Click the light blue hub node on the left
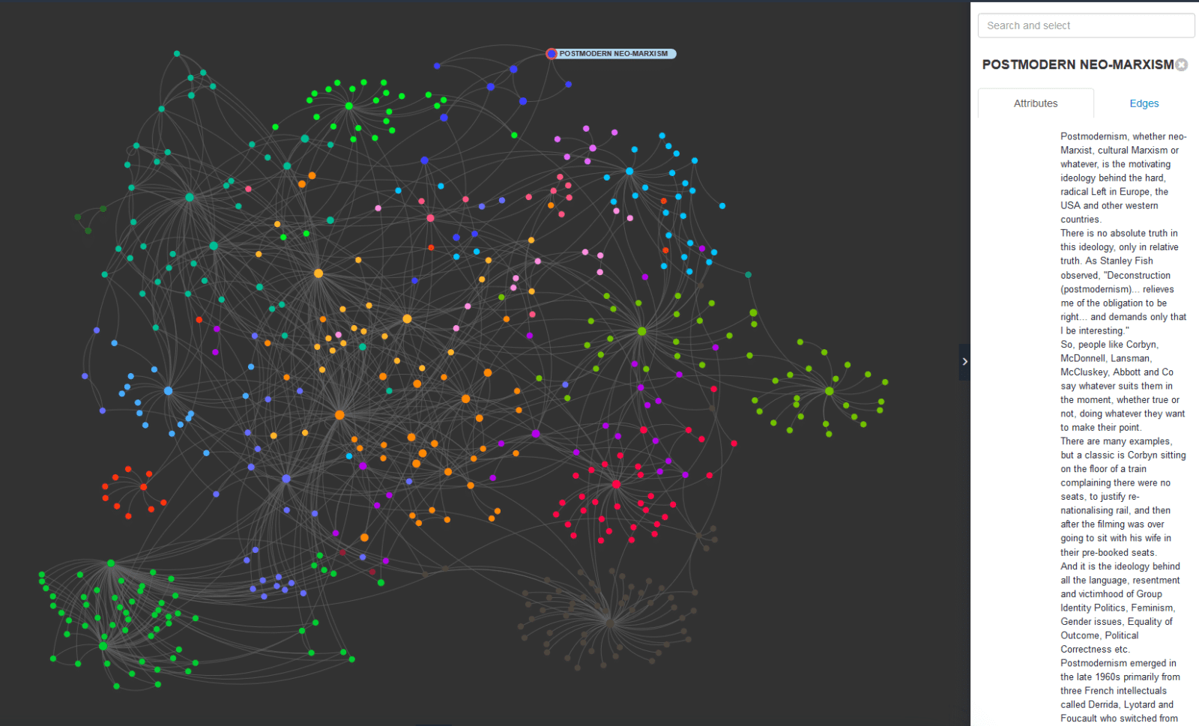1199x726 pixels. pyautogui.click(x=168, y=391)
